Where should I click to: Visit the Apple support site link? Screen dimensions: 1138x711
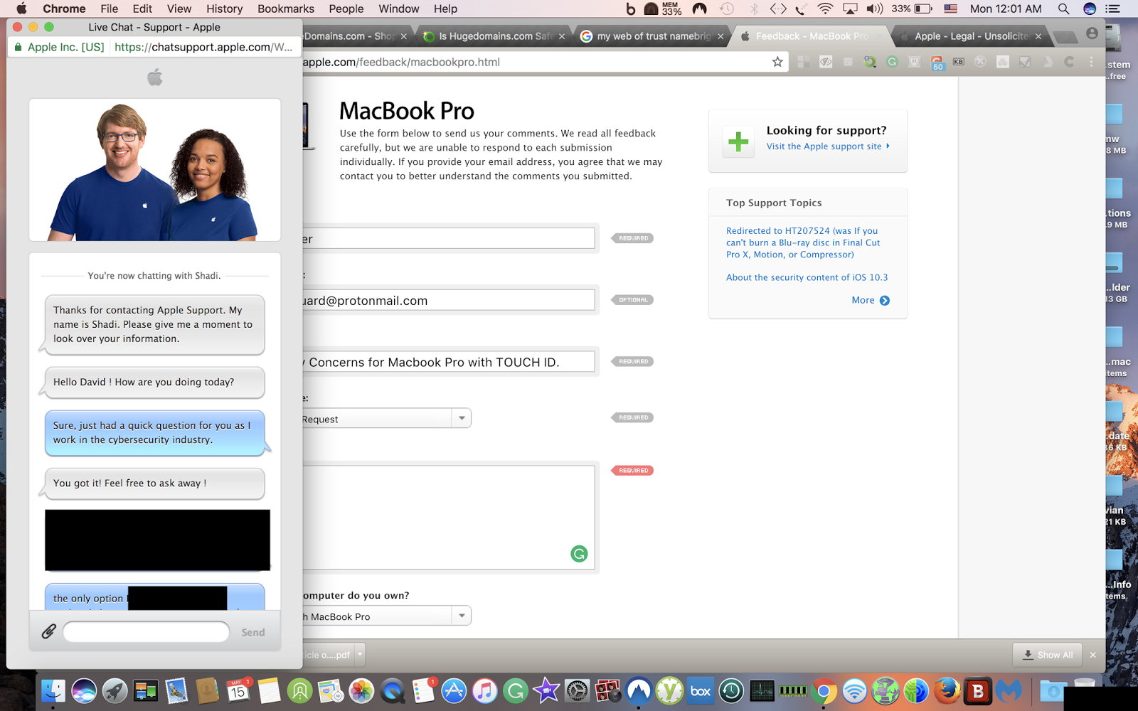point(828,146)
